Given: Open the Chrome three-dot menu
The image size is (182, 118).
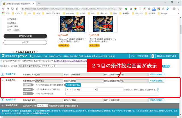Looking at the screenshot, I should [x=179, y=9].
